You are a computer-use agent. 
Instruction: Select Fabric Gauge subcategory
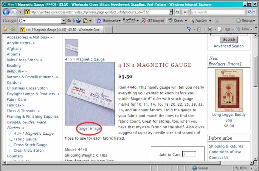pos(25,139)
